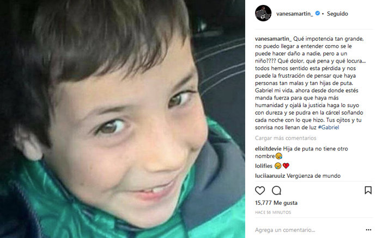
Task: Open the lolifies commenter profile
Action: point(264,166)
